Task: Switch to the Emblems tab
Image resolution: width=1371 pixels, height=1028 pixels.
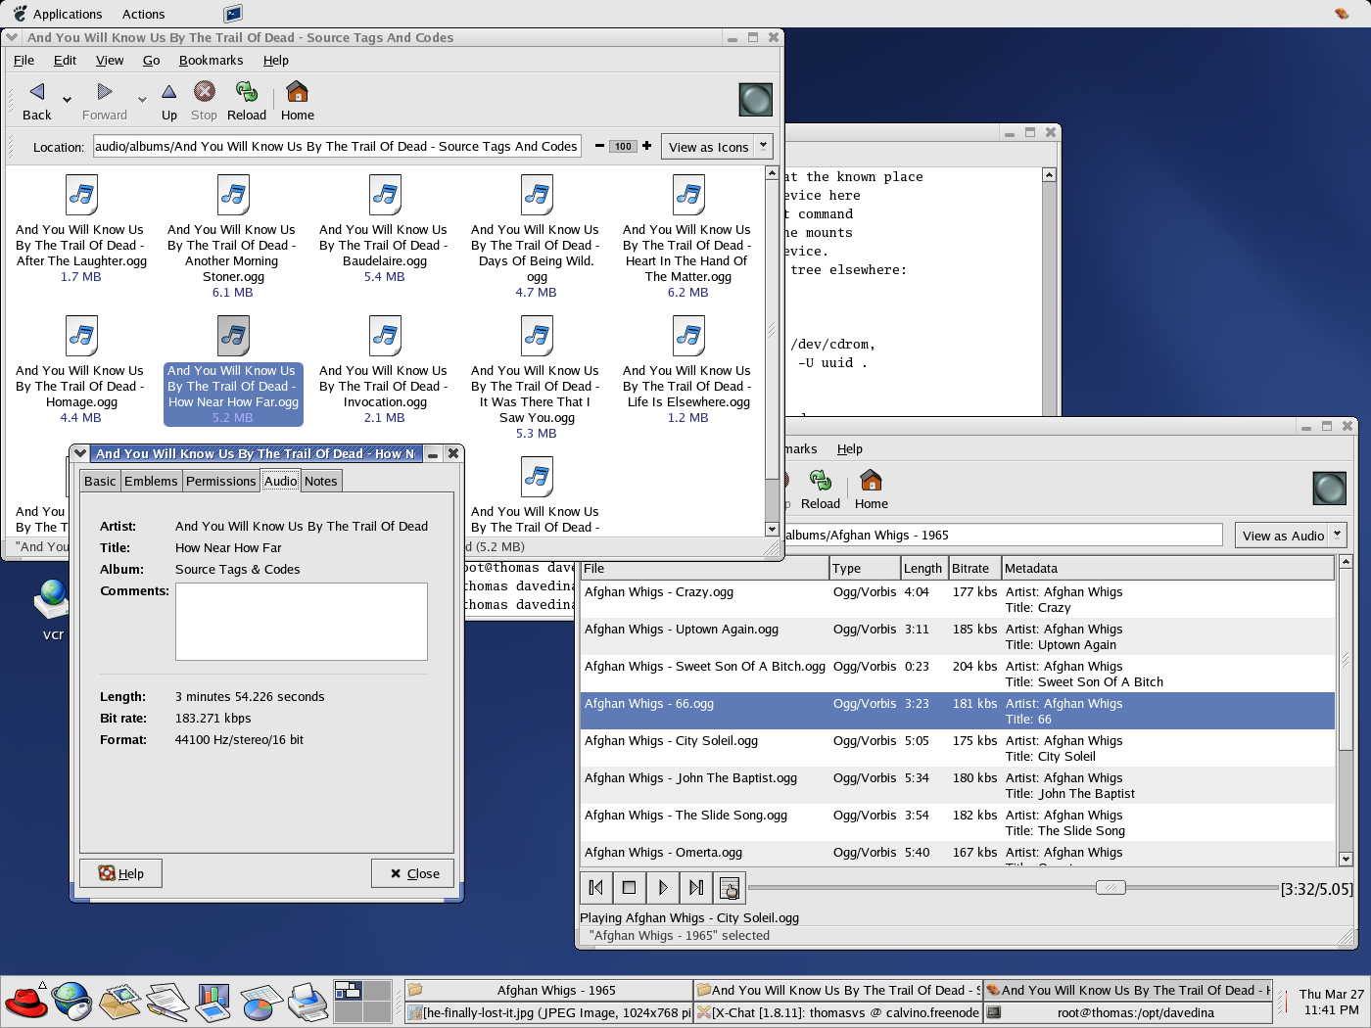Action: [x=151, y=481]
